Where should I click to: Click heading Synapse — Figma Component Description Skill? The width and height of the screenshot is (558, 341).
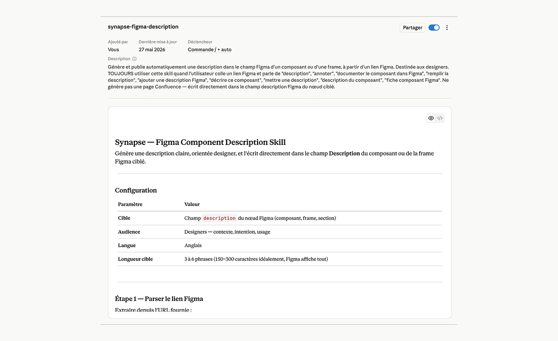pyautogui.click(x=201, y=142)
